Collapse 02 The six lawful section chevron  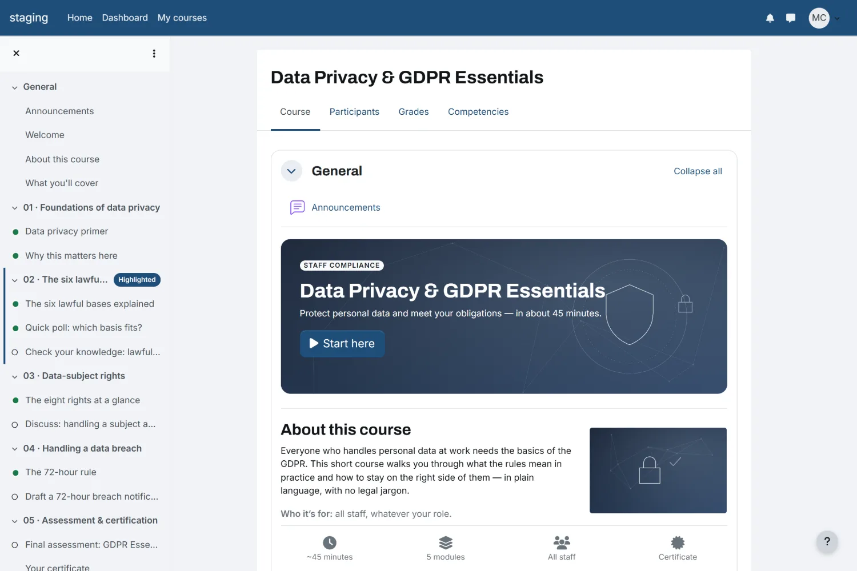(x=15, y=280)
